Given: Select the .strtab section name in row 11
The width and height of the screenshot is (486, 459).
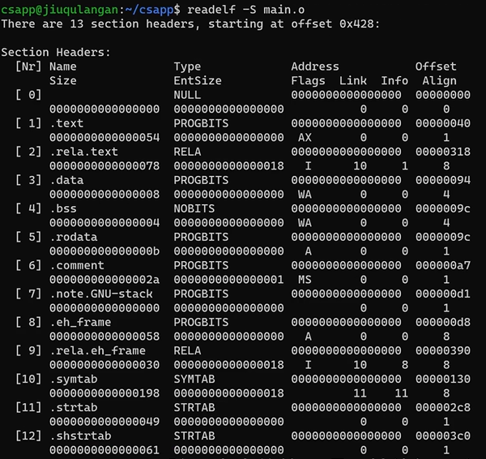Looking at the screenshot, I should click(73, 406).
